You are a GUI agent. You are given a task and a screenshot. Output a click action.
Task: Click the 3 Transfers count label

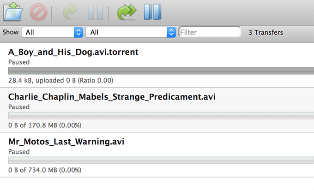266,32
